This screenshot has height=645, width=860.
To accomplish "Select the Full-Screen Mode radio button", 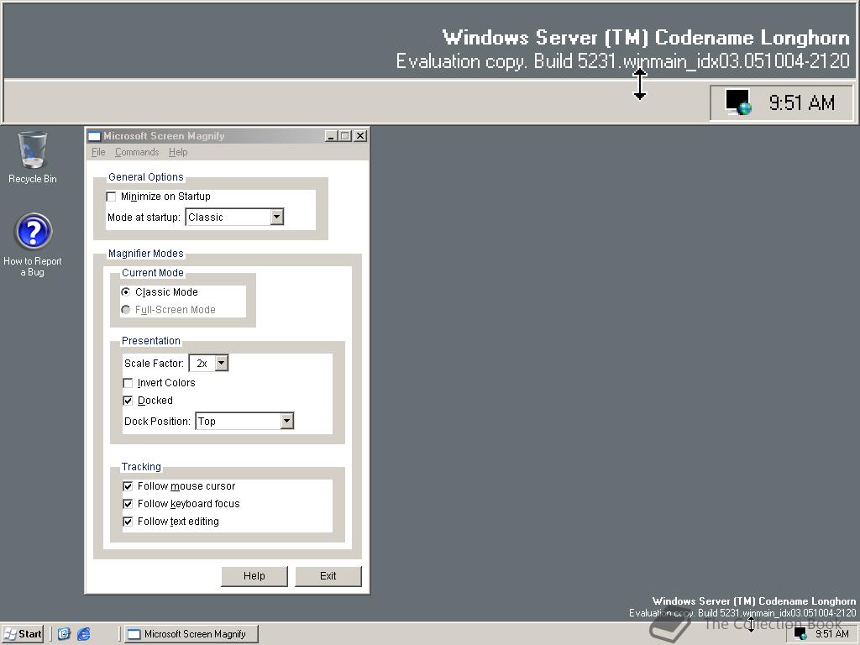I will point(126,310).
